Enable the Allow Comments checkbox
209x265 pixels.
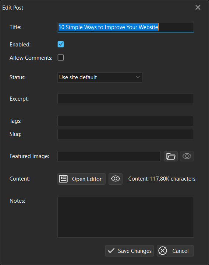tap(61, 57)
